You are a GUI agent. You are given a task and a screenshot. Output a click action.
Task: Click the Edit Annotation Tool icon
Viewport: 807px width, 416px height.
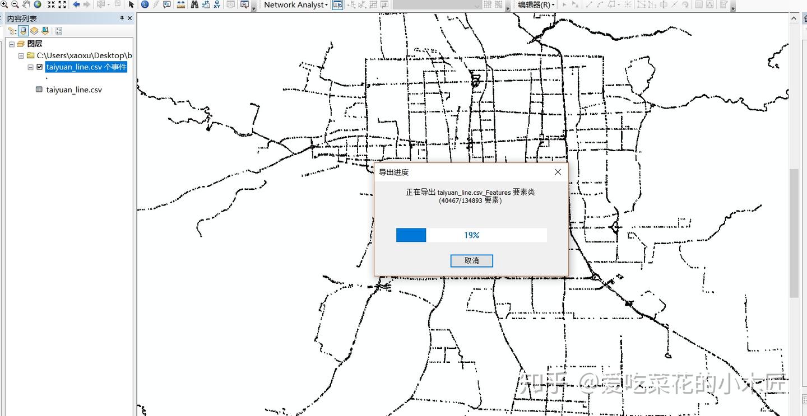576,4
